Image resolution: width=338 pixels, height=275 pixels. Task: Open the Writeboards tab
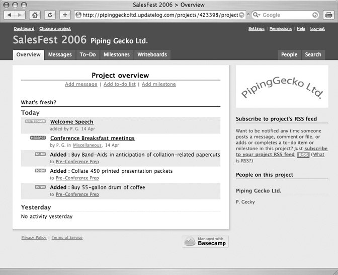152,54
